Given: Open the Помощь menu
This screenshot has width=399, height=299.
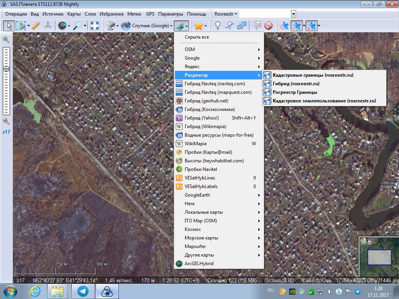Looking at the screenshot, I should (x=196, y=14).
